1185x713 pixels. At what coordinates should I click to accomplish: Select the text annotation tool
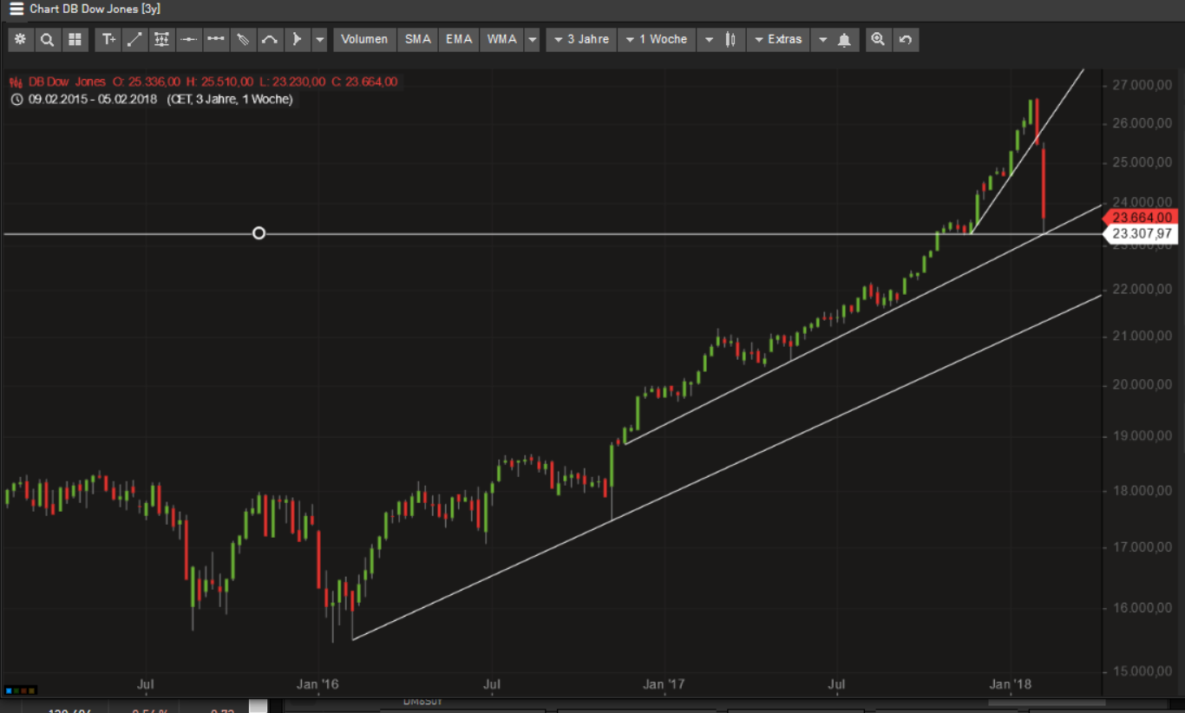[x=108, y=40]
